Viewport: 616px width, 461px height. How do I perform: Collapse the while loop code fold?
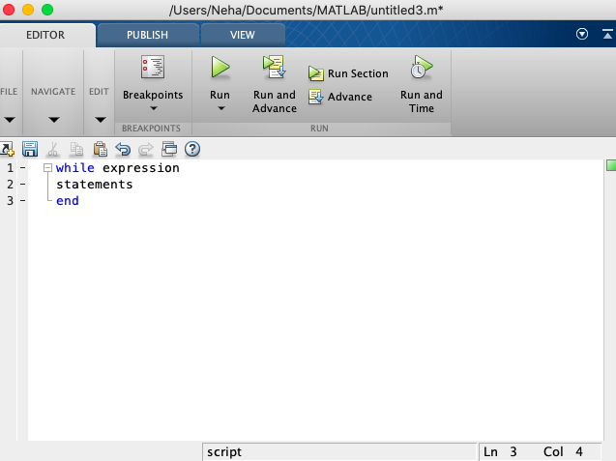point(47,168)
